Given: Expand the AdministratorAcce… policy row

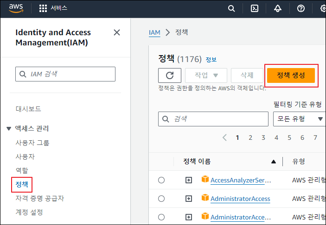Looking at the screenshot, I should point(189,217).
